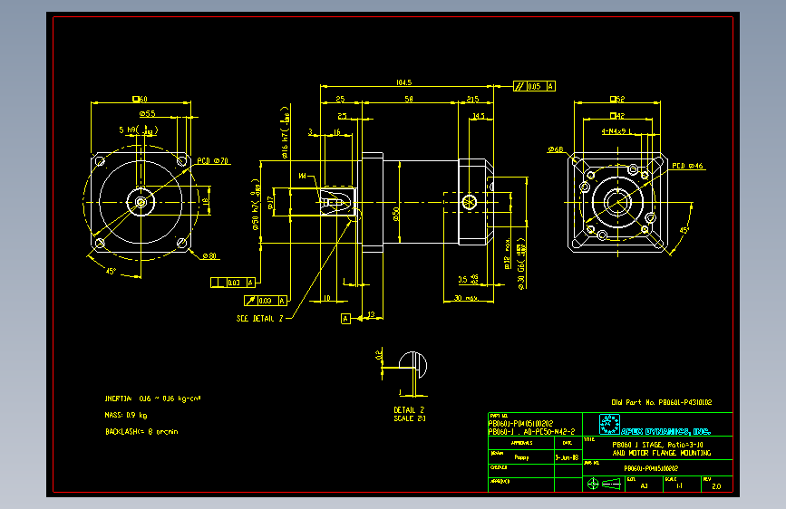This screenshot has height=509, width=786.
Task: Click the 30 max. dimension
Action: pos(466,298)
